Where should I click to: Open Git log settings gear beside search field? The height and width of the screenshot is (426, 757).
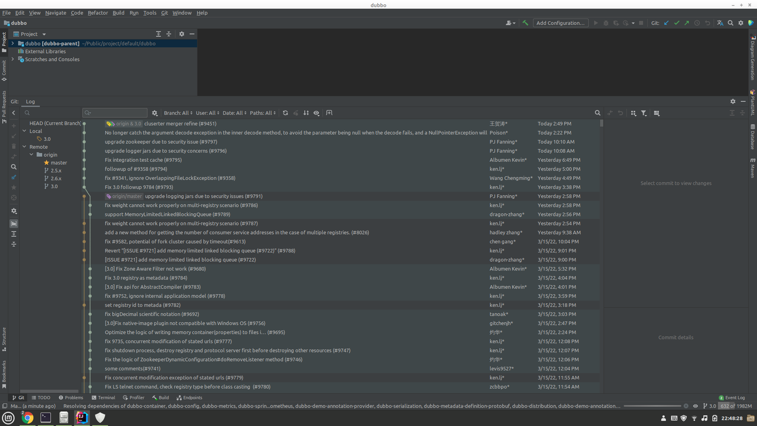(155, 113)
